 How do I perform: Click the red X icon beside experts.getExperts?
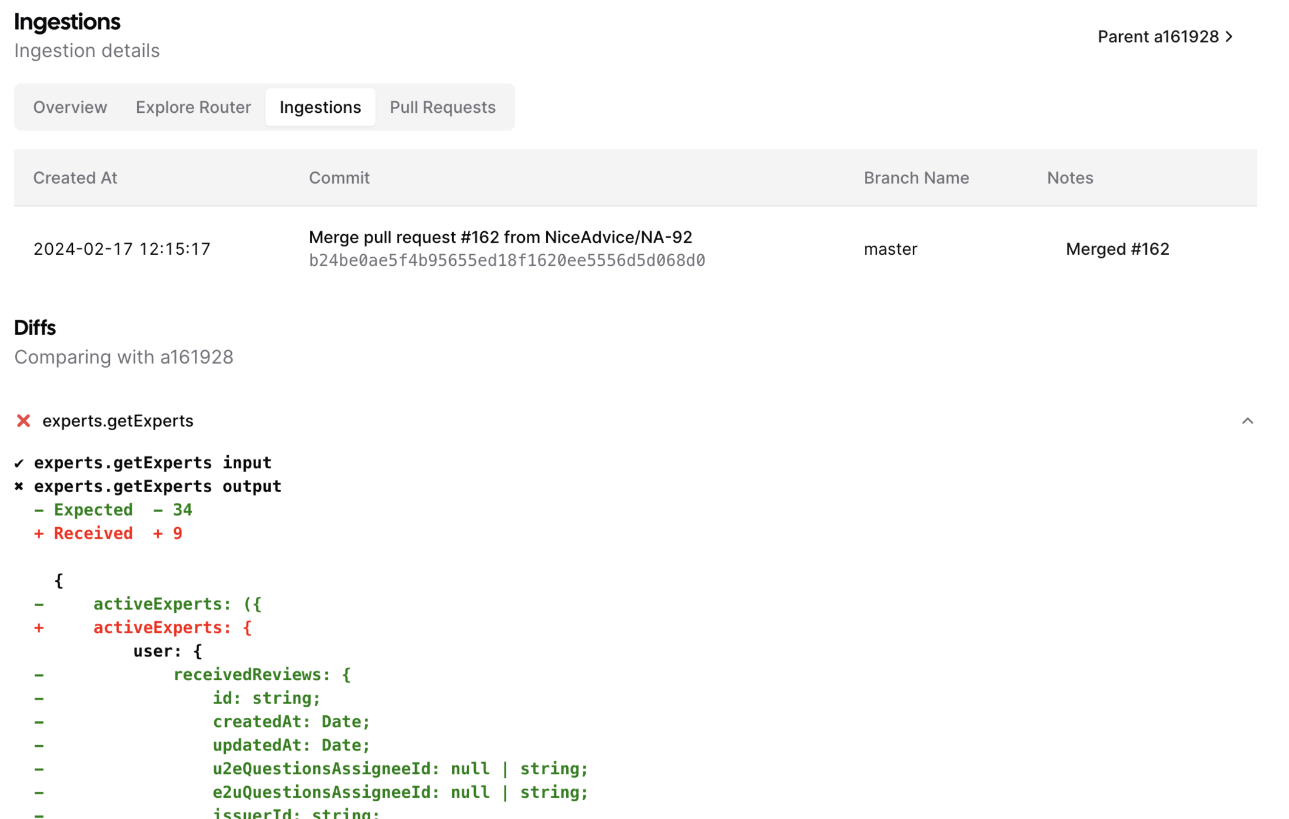23,420
